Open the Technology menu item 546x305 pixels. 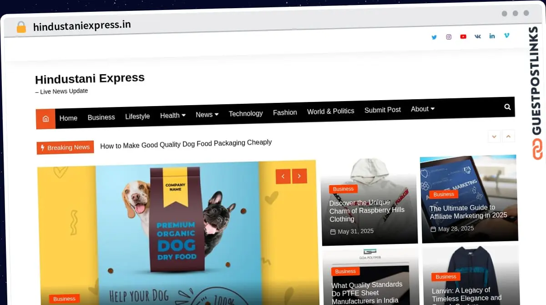pos(246,113)
